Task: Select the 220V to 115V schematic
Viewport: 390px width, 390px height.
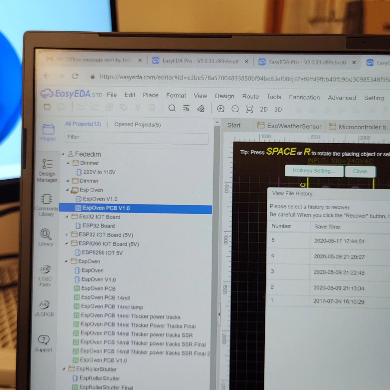Action: pos(96,172)
